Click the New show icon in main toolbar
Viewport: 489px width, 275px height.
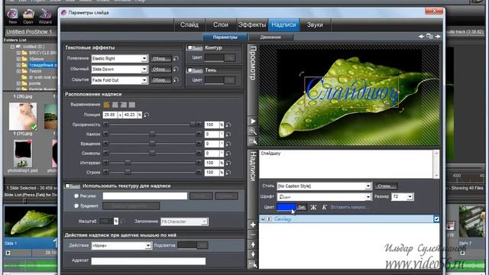tap(12, 15)
